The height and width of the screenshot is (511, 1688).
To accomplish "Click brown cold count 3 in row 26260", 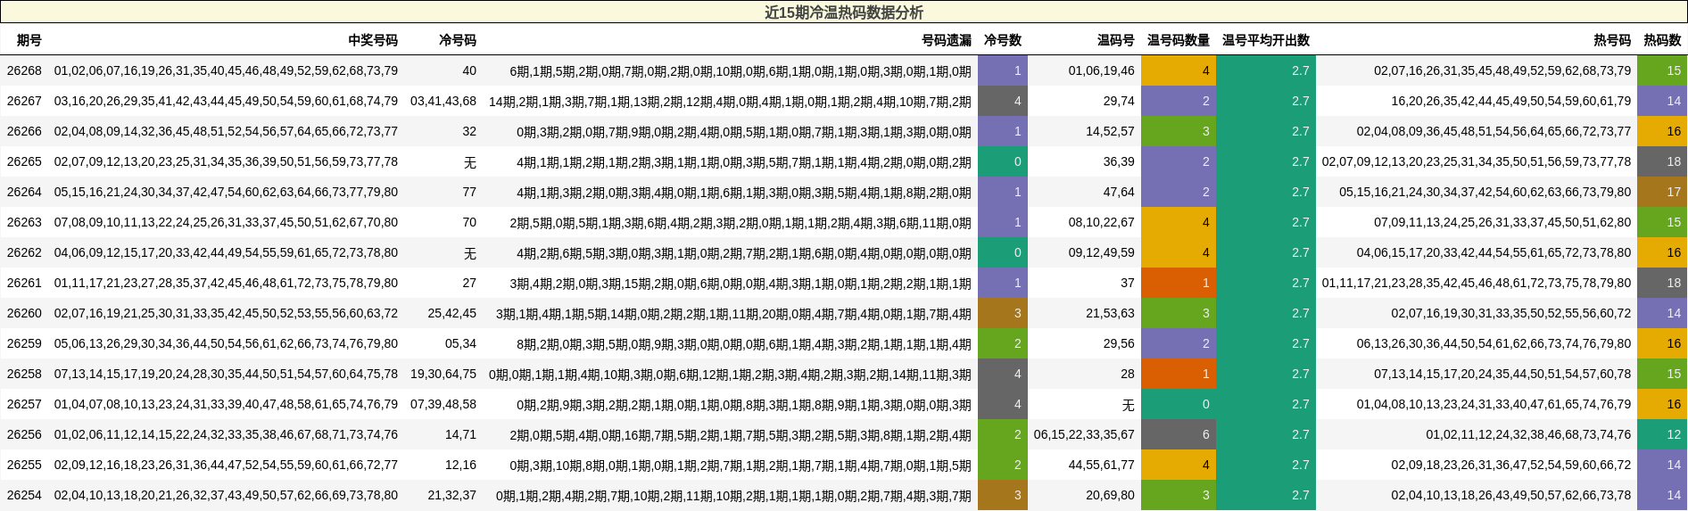I will point(1003,313).
